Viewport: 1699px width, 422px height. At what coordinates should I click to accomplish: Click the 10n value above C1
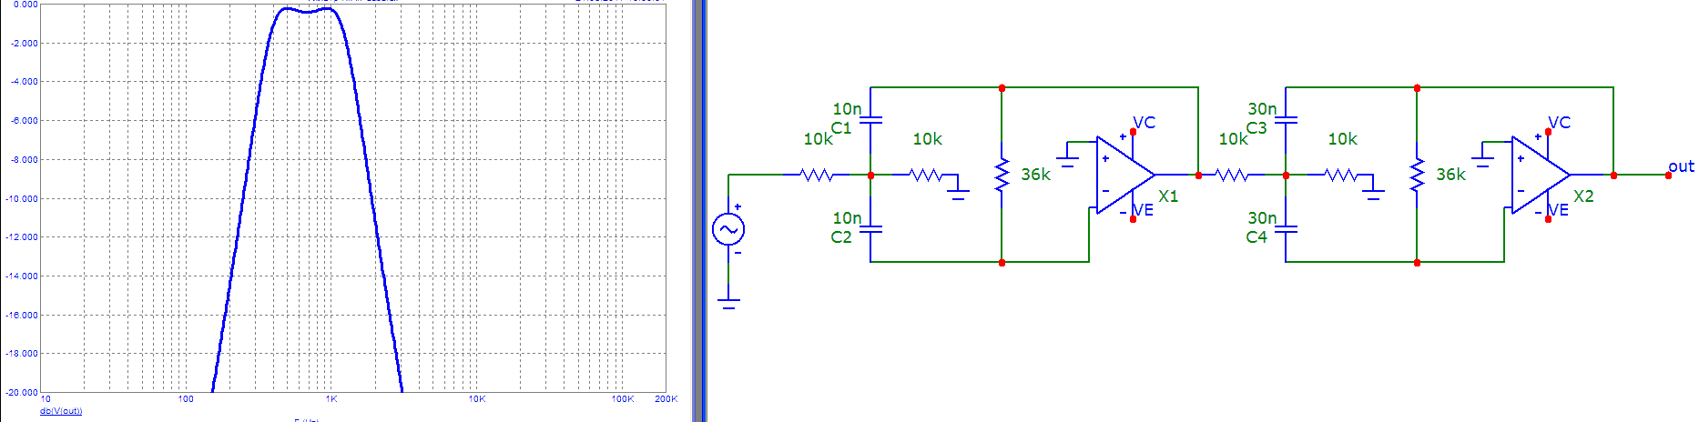847,109
